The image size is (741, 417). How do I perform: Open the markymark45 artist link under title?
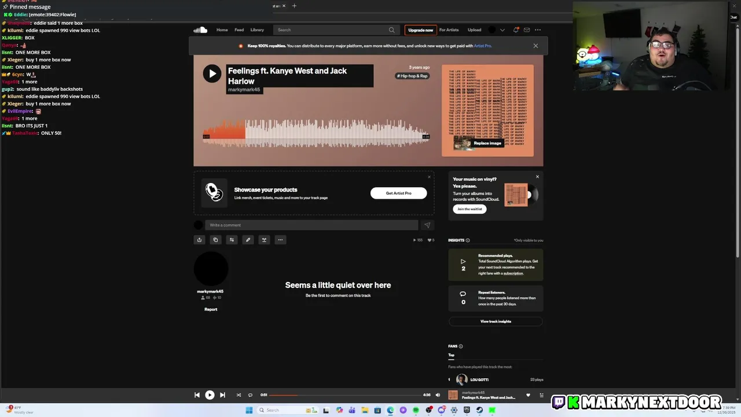coord(244,90)
